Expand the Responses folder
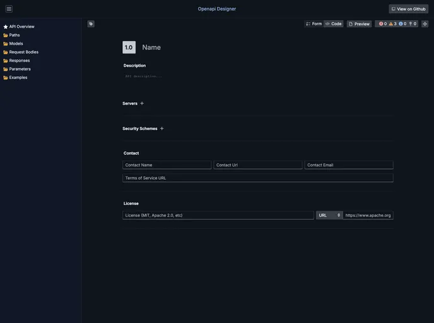 16,61
